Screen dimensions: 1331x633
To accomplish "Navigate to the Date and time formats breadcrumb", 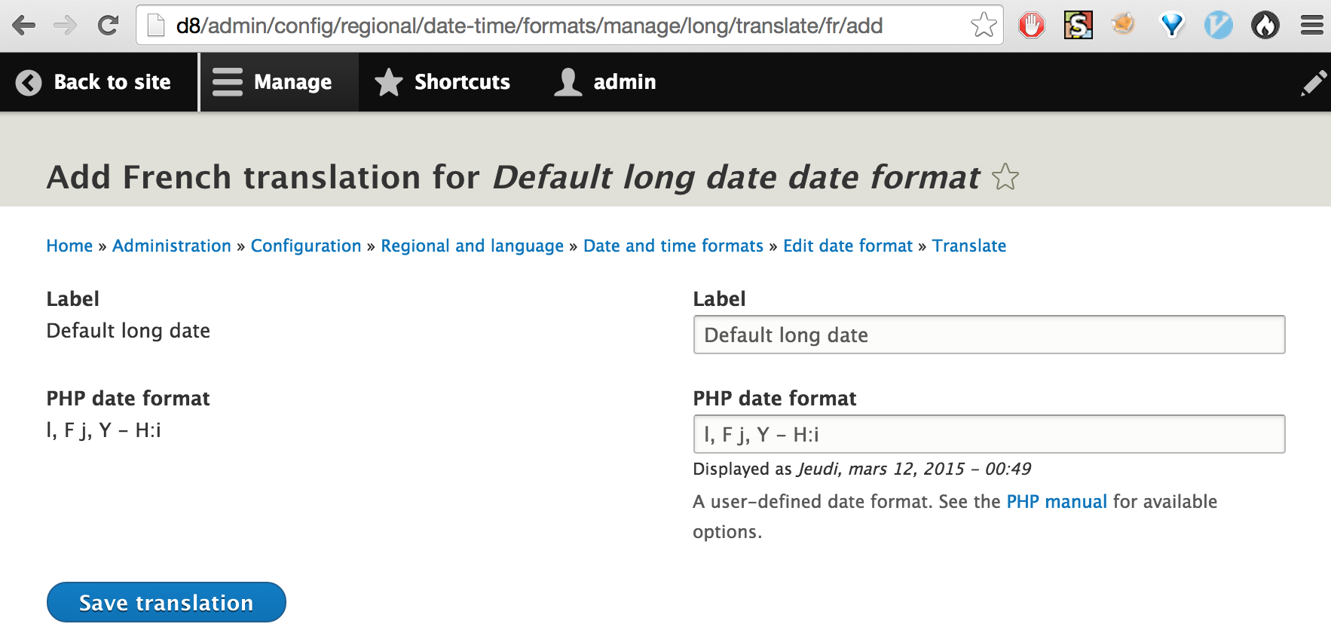I will pyautogui.click(x=673, y=246).
